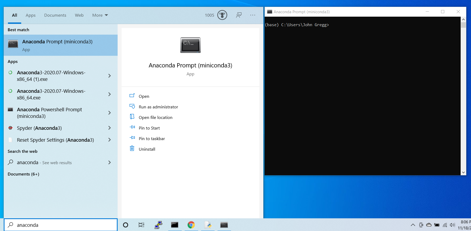The width and height of the screenshot is (471, 231).
Task: Click Open for Anaconda Prompt
Action: [144, 96]
